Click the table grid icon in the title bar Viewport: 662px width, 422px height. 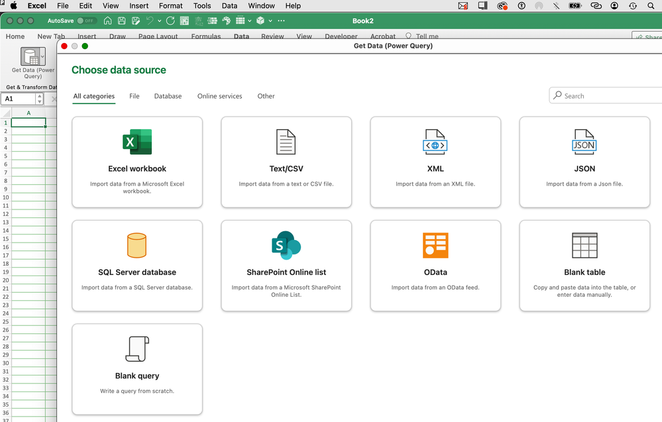tap(241, 21)
